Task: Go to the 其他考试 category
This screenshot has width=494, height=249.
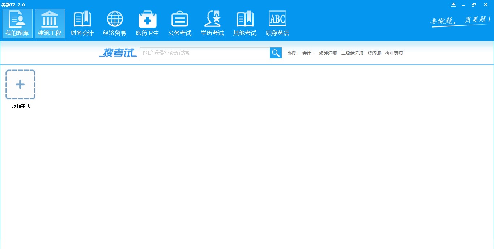Action: point(245,24)
